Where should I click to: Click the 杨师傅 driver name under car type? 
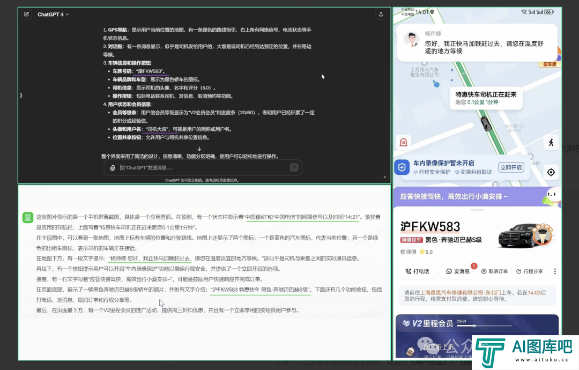[408, 252]
